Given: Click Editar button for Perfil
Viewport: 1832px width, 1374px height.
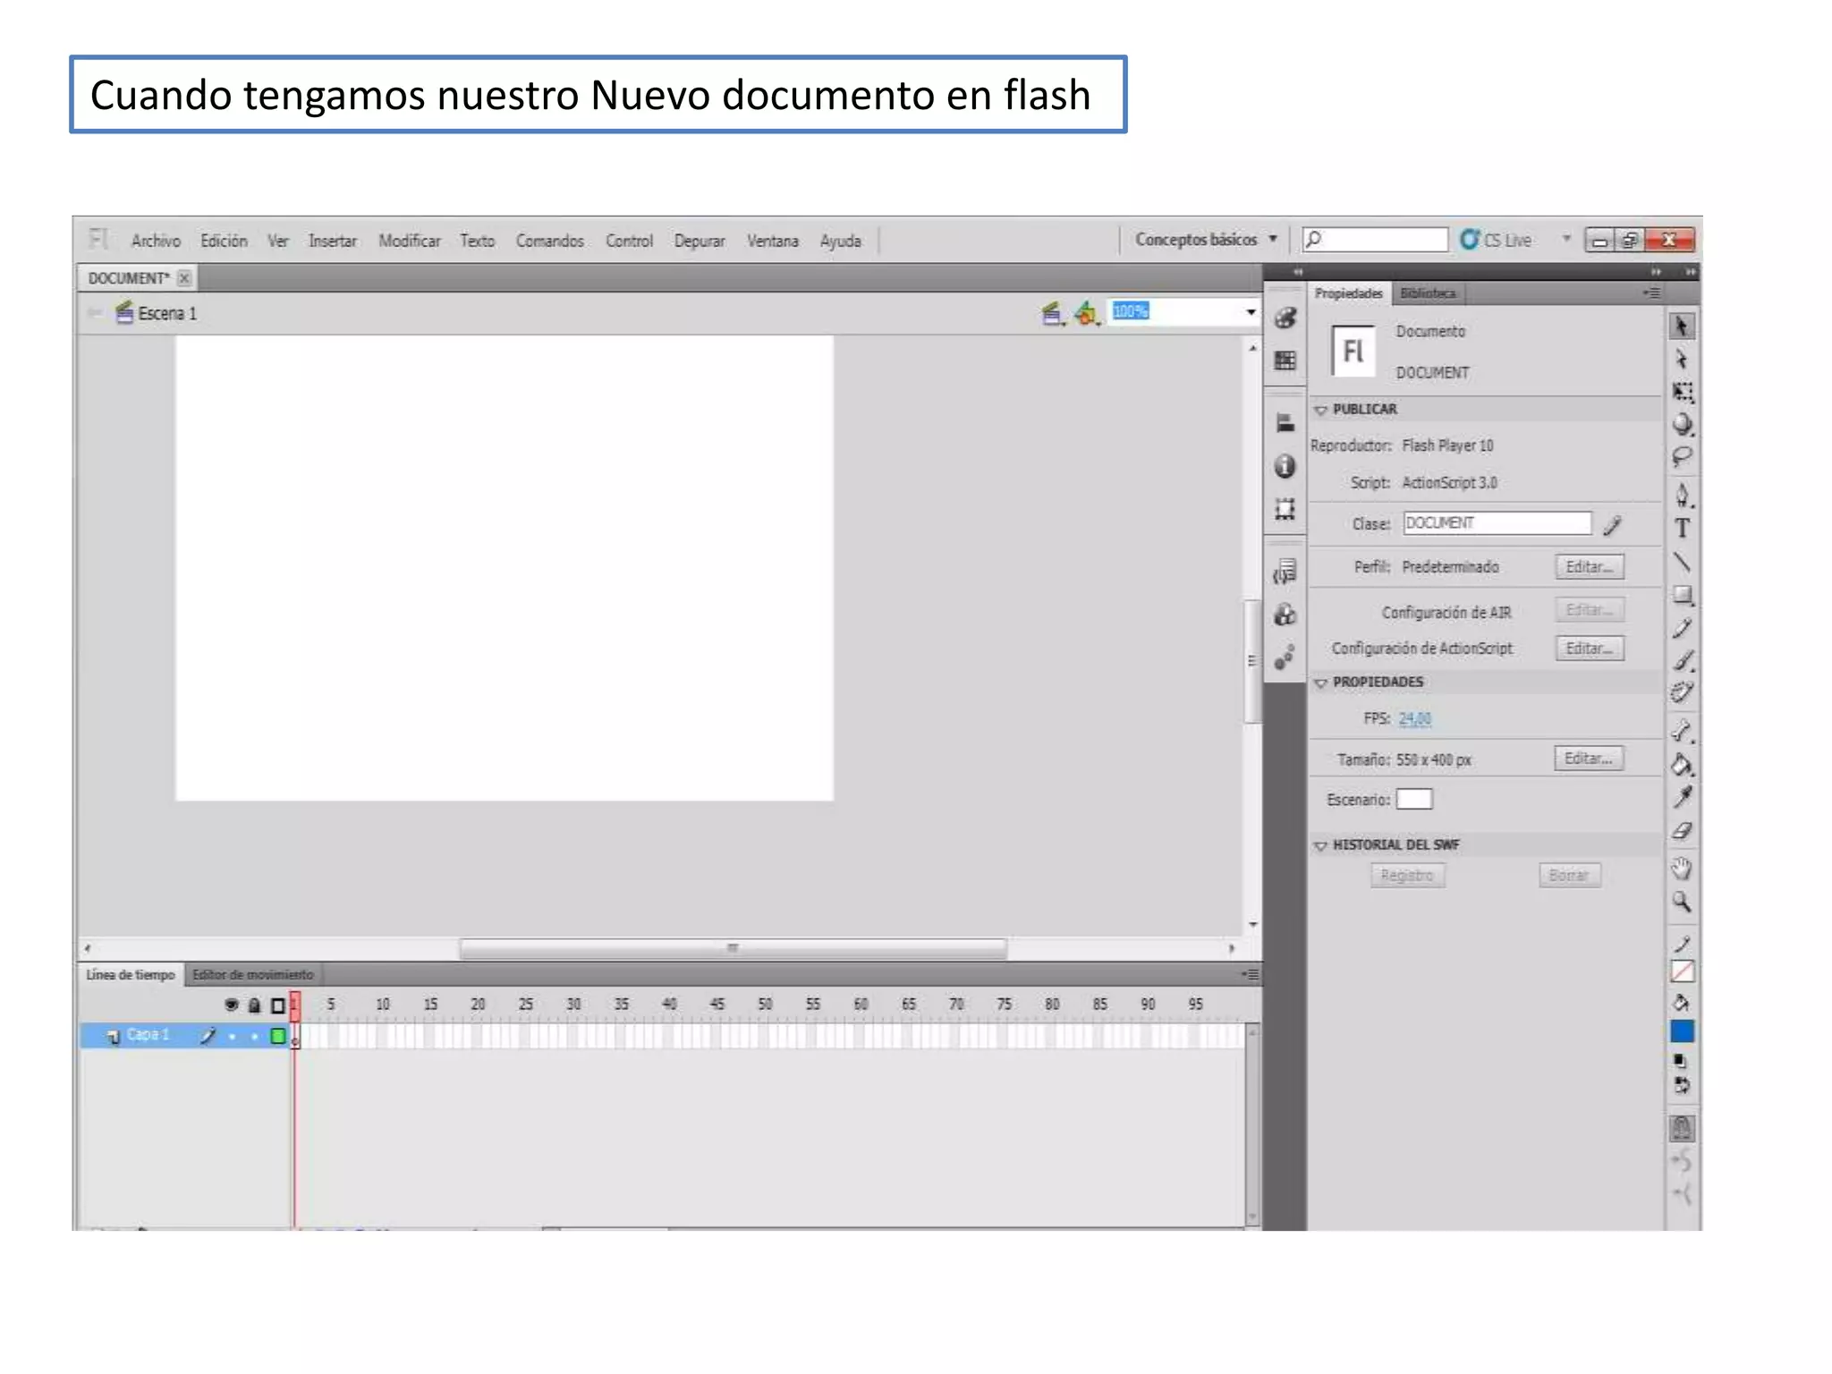Looking at the screenshot, I should 1589,567.
